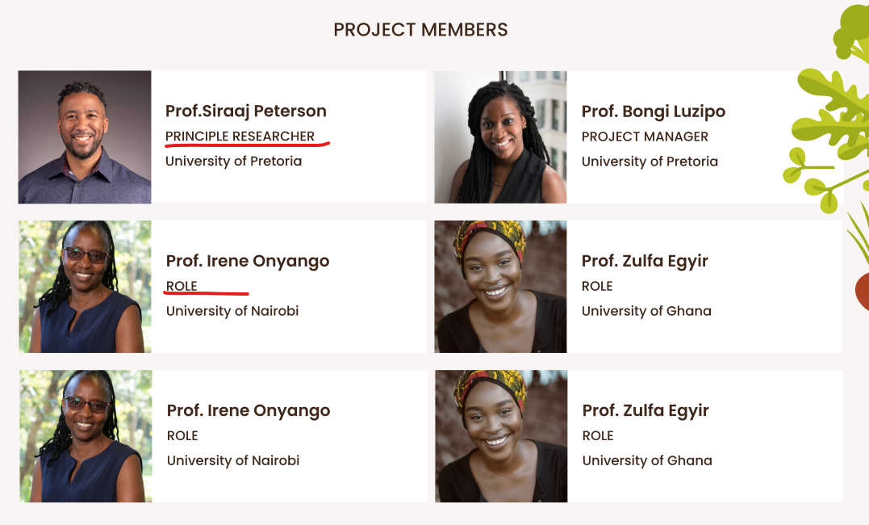This screenshot has width=869, height=525.
Task: Click University of Pretoria under Bongi Luzipo
Action: pos(650,161)
